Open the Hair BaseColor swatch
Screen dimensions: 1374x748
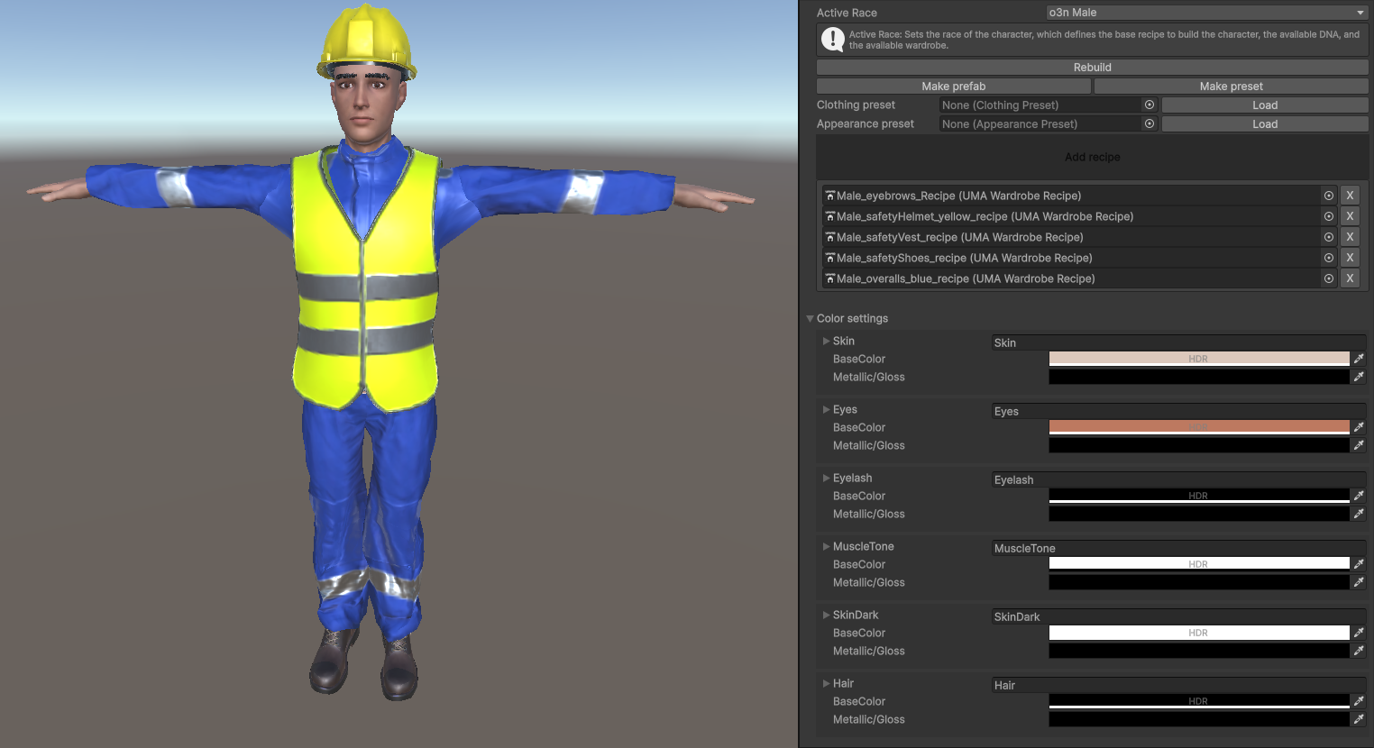point(1199,701)
